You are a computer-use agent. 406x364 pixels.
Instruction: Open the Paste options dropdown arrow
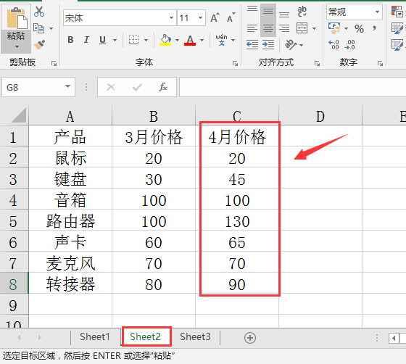[17, 46]
